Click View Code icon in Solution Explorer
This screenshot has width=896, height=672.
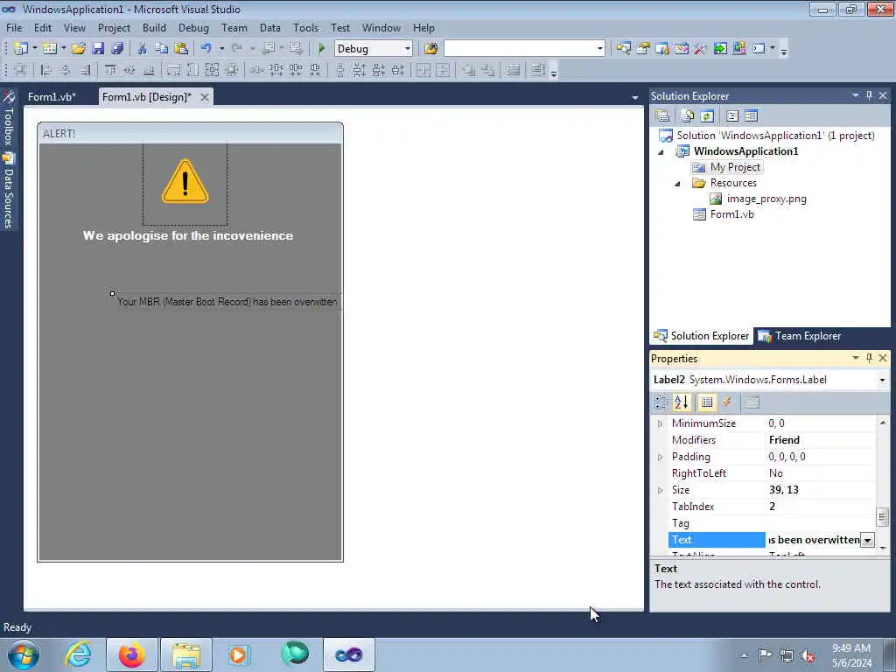tap(732, 116)
